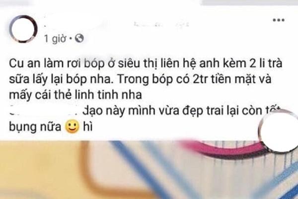Click the smiley face emoji in the post
298x199 pixels.
(72, 127)
